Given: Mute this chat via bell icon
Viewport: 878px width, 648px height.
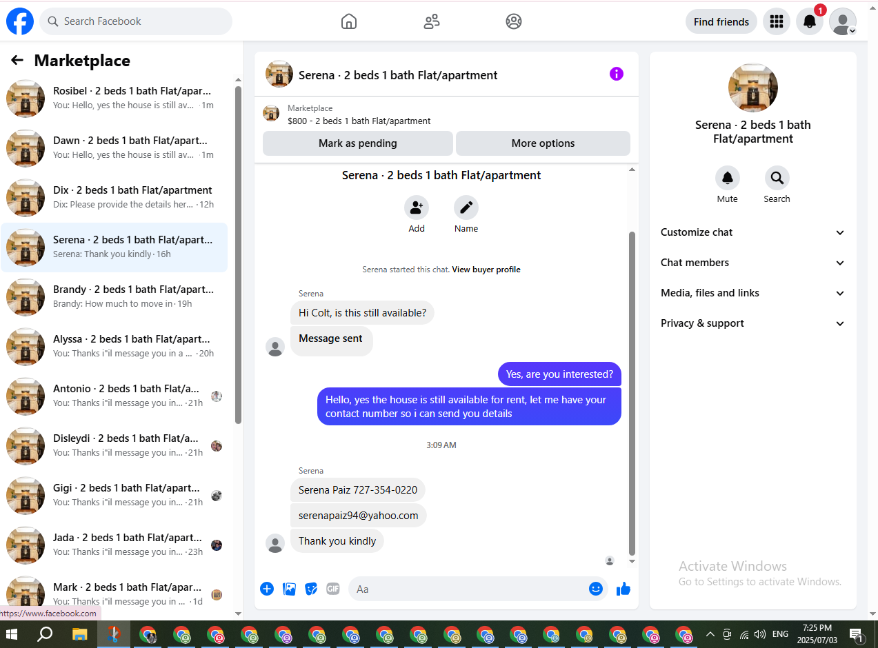Looking at the screenshot, I should [x=728, y=178].
